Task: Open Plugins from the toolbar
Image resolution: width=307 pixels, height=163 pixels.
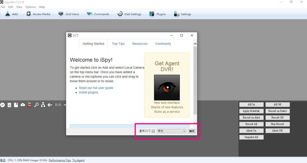Action: coord(157,14)
